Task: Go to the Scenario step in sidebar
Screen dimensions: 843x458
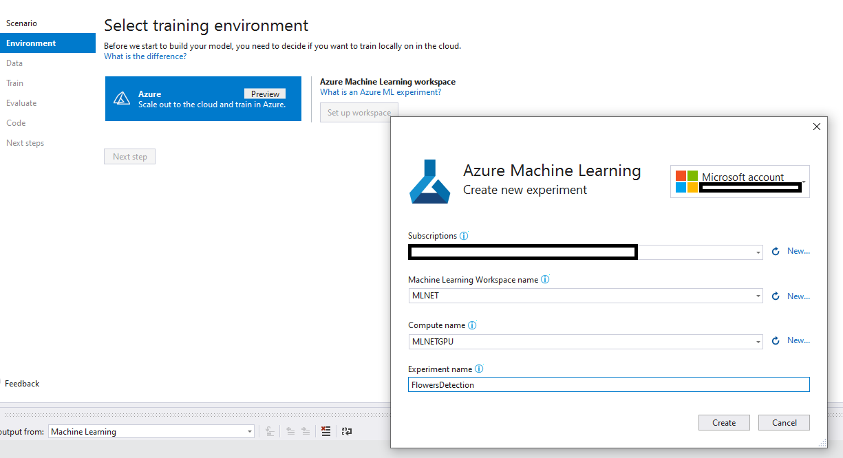Action: [x=22, y=23]
